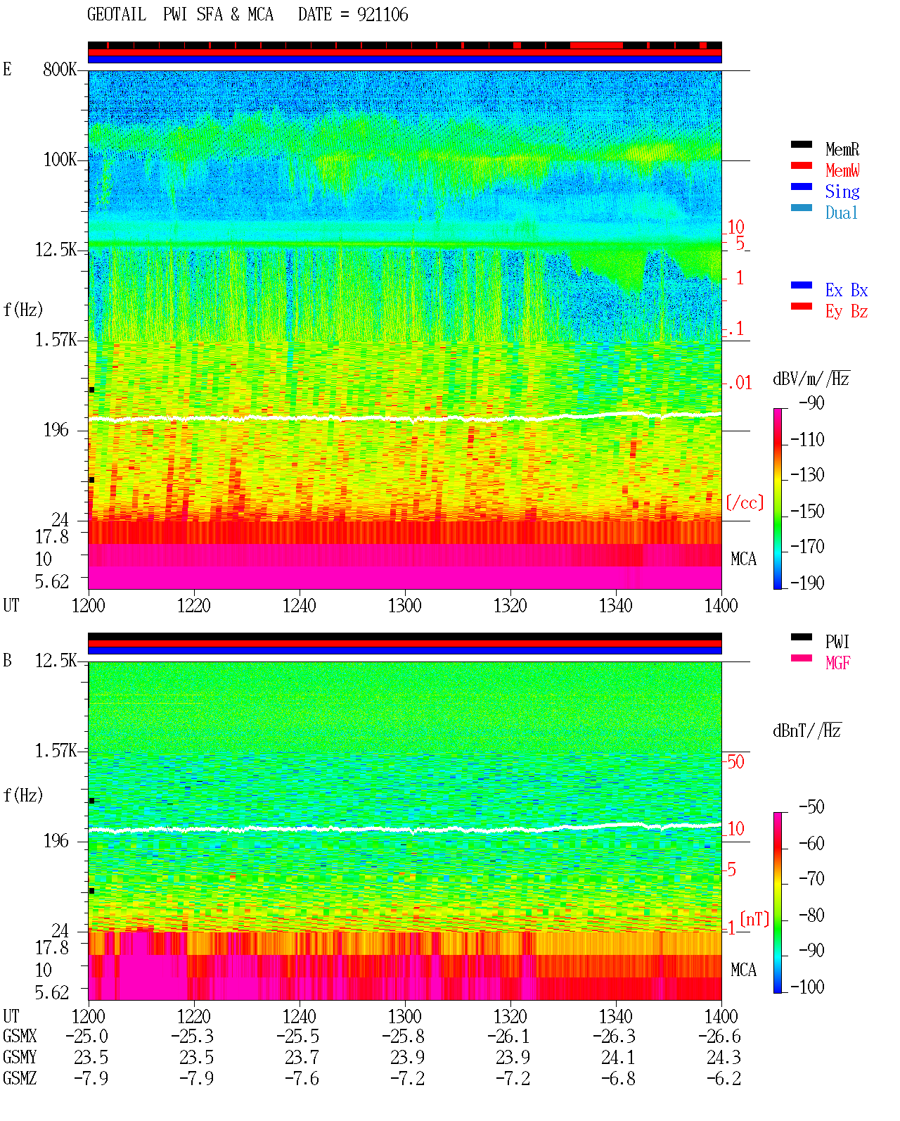Select the "MGF" legend label
900x1121 pixels.
point(837,663)
